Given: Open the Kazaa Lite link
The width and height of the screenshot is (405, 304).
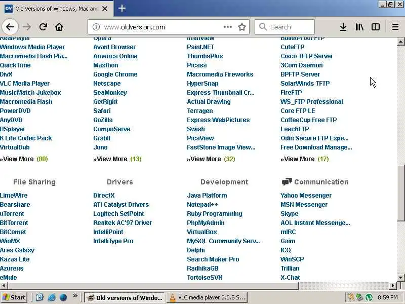Looking at the screenshot, I should point(15,259).
